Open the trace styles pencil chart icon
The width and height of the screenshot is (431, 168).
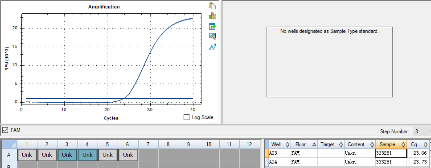pyautogui.click(x=212, y=36)
